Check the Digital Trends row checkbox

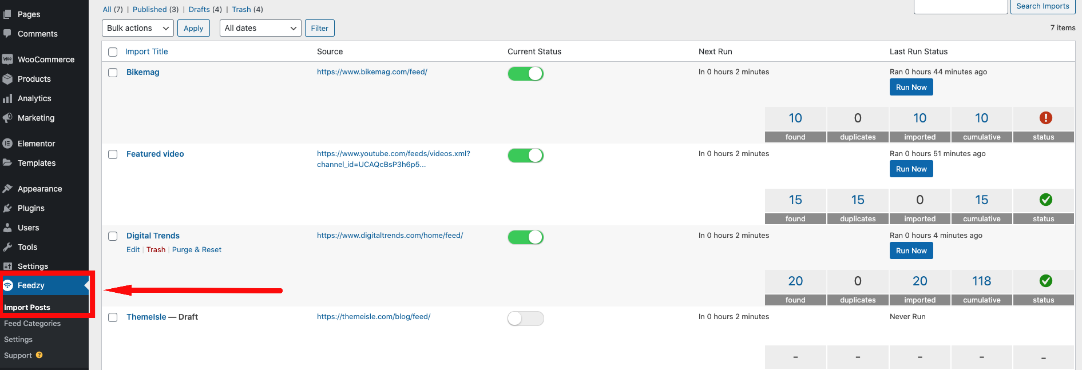pos(113,236)
